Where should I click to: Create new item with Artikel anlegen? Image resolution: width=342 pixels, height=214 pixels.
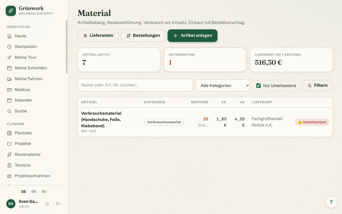pos(192,36)
